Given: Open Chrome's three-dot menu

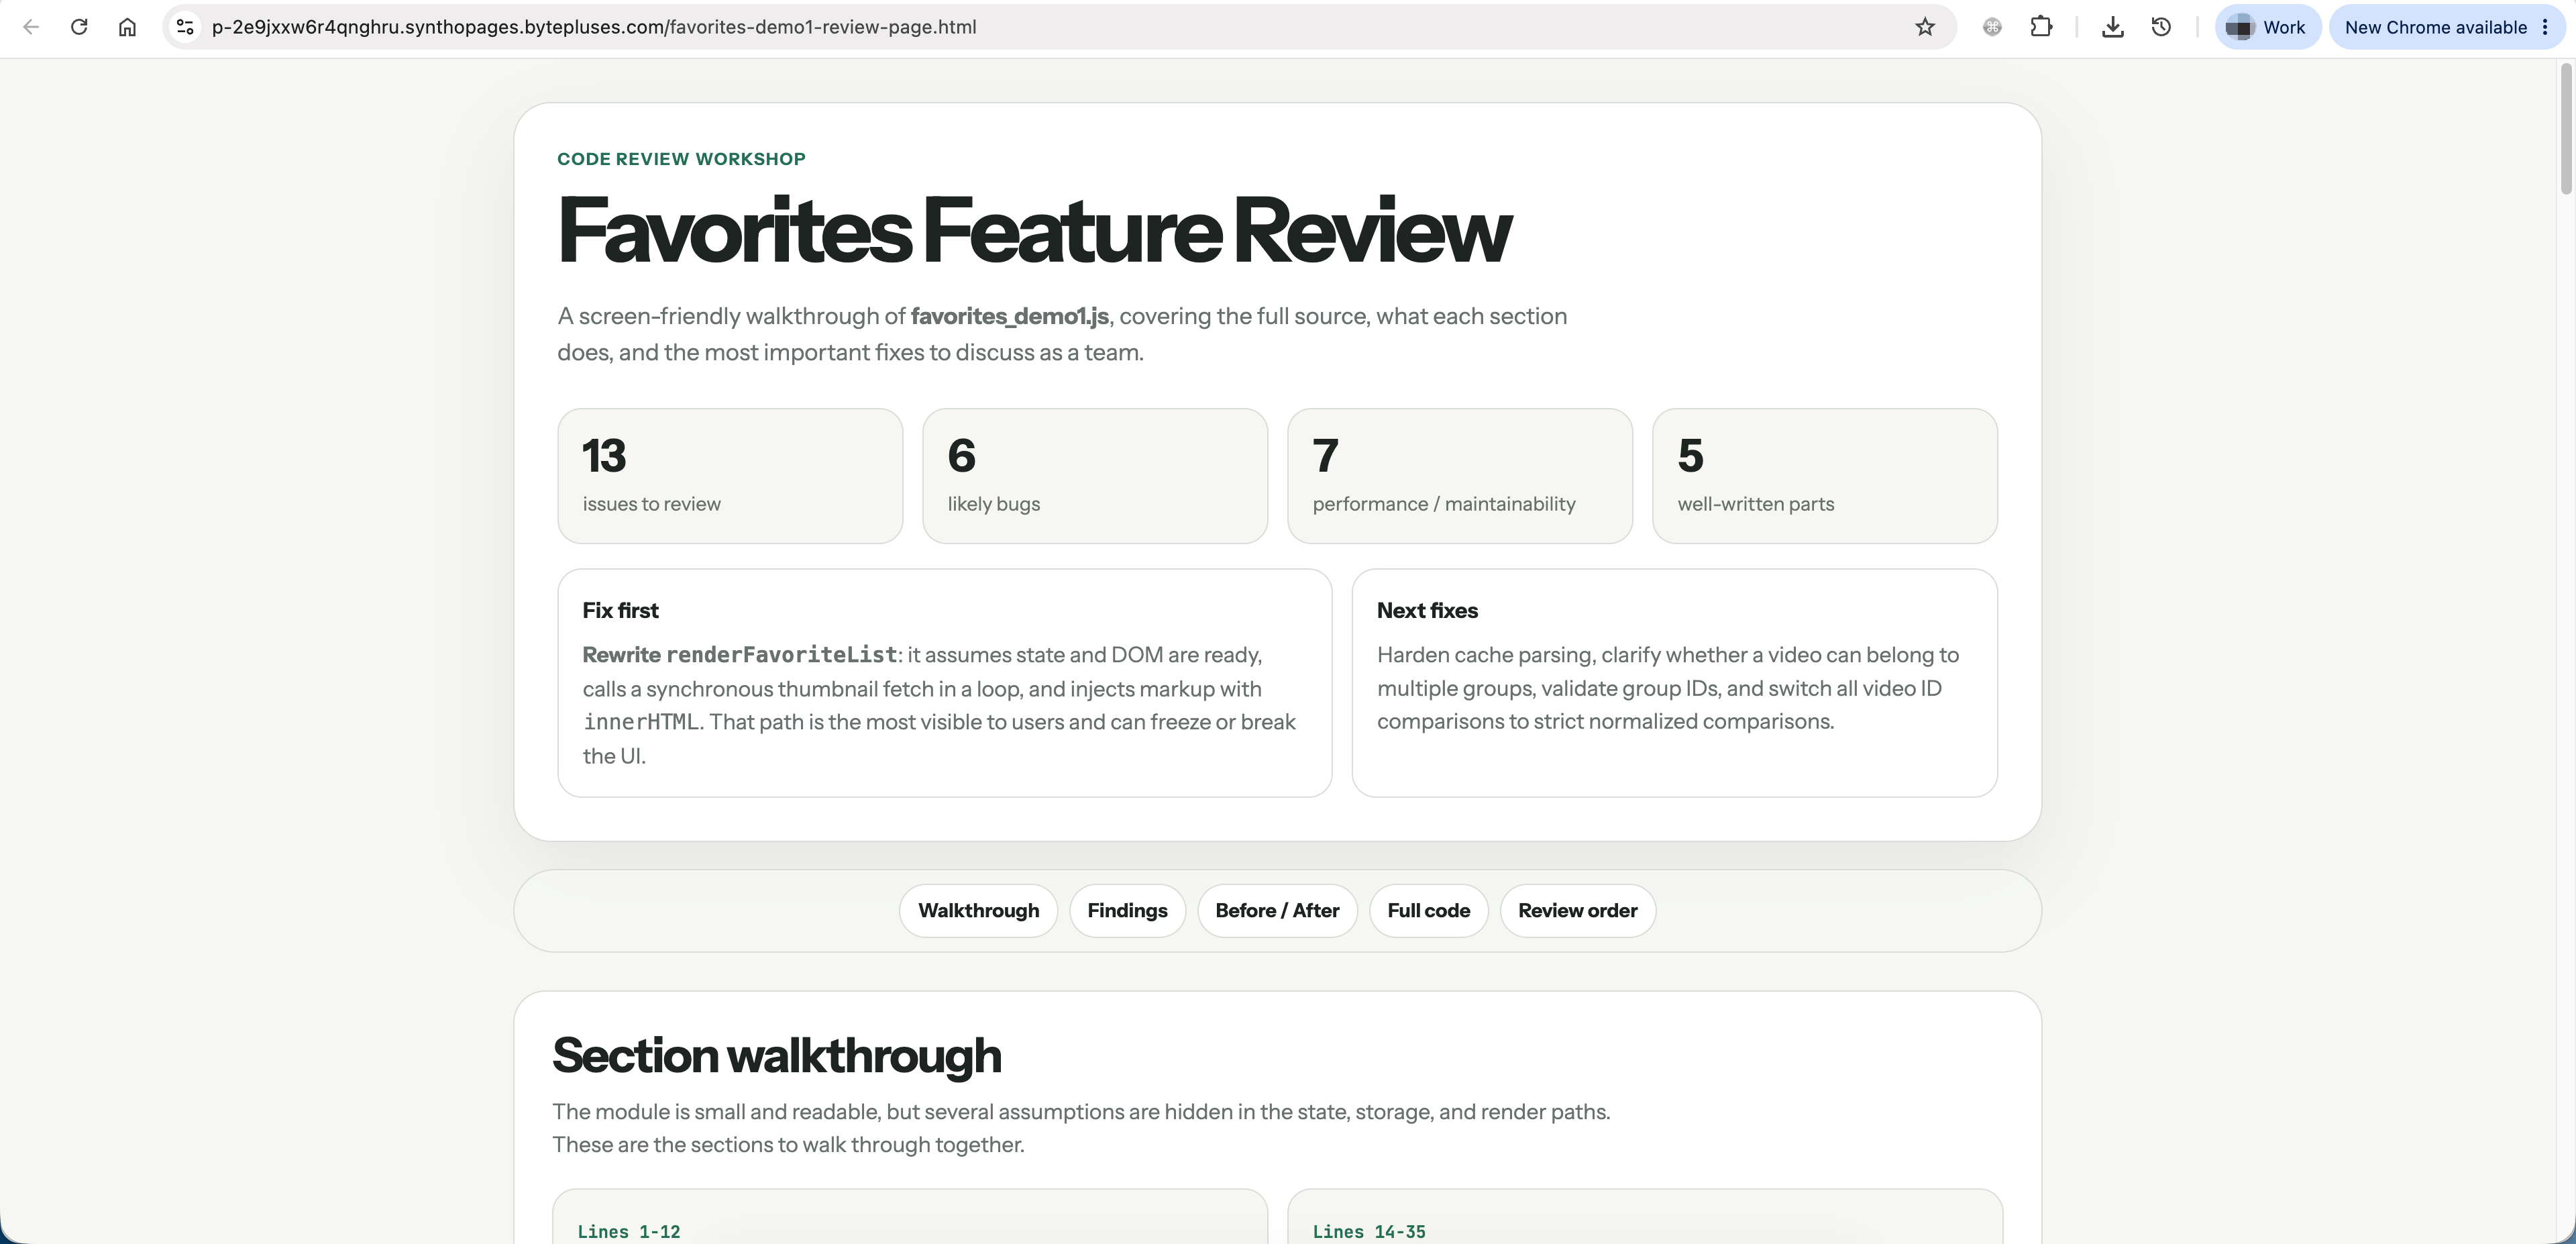Looking at the screenshot, I should pos(2546,27).
